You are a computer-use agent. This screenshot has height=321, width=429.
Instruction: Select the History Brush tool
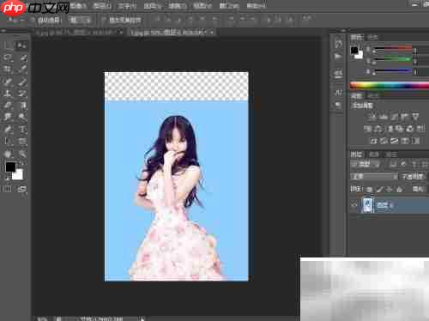22,94
